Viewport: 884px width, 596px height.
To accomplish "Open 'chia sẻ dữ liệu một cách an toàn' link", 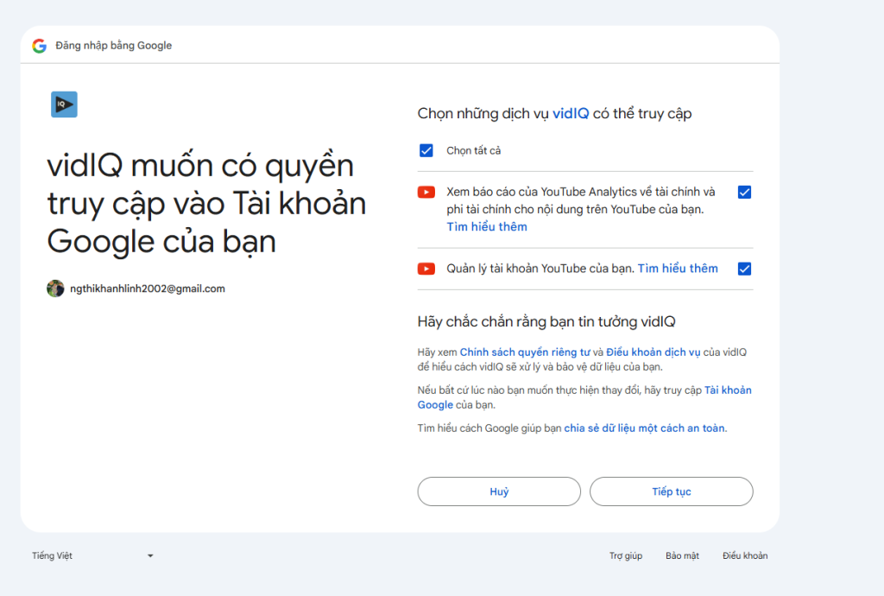I will tap(644, 428).
